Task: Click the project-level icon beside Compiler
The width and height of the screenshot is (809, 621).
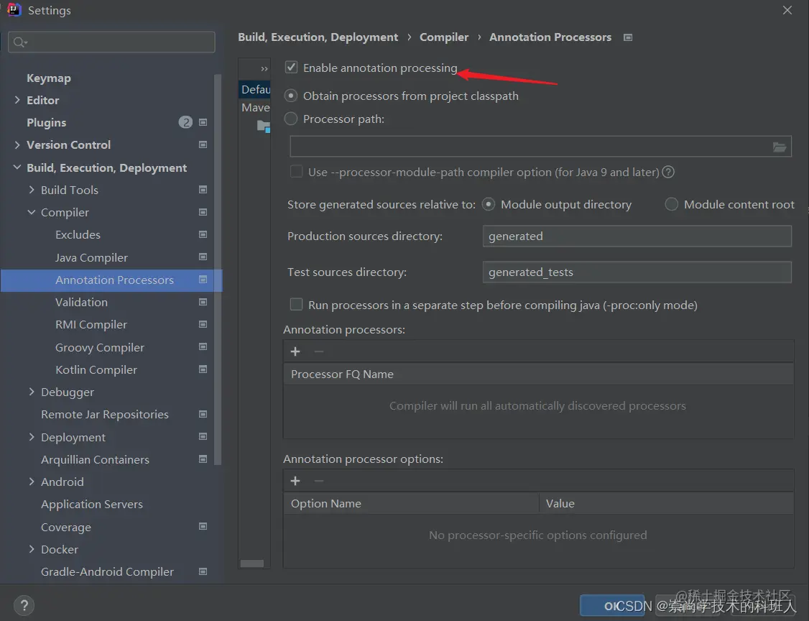Action: pyautogui.click(x=203, y=212)
